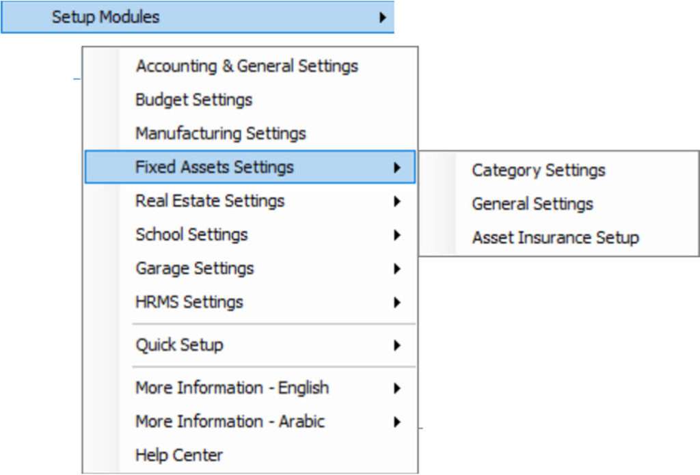Expand More Information - Arabic arrow
The height and width of the screenshot is (475, 700).
pyautogui.click(x=397, y=422)
